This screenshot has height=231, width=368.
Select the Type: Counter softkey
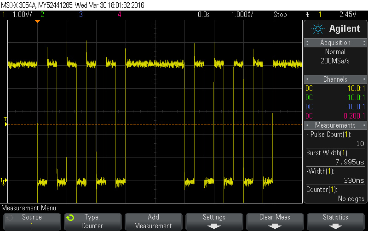(x=92, y=221)
